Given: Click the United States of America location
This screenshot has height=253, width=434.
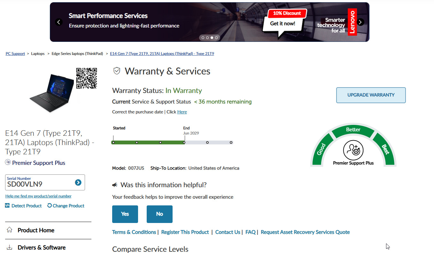Looking at the screenshot, I should tap(214, 168).
